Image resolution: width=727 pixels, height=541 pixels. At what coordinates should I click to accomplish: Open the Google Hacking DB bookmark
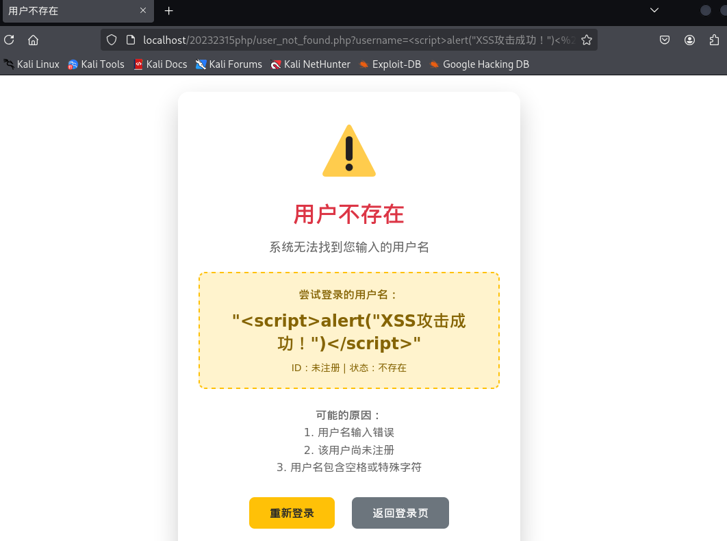click(479, 64)
